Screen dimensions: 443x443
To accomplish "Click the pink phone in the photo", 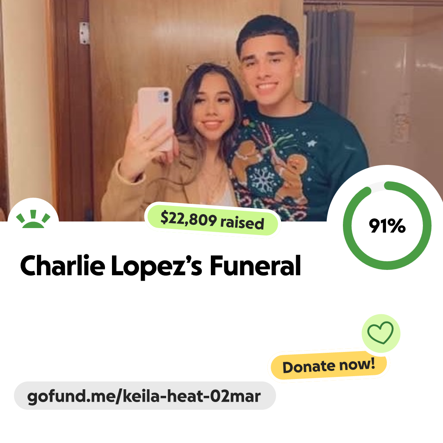I will [155, 118].
